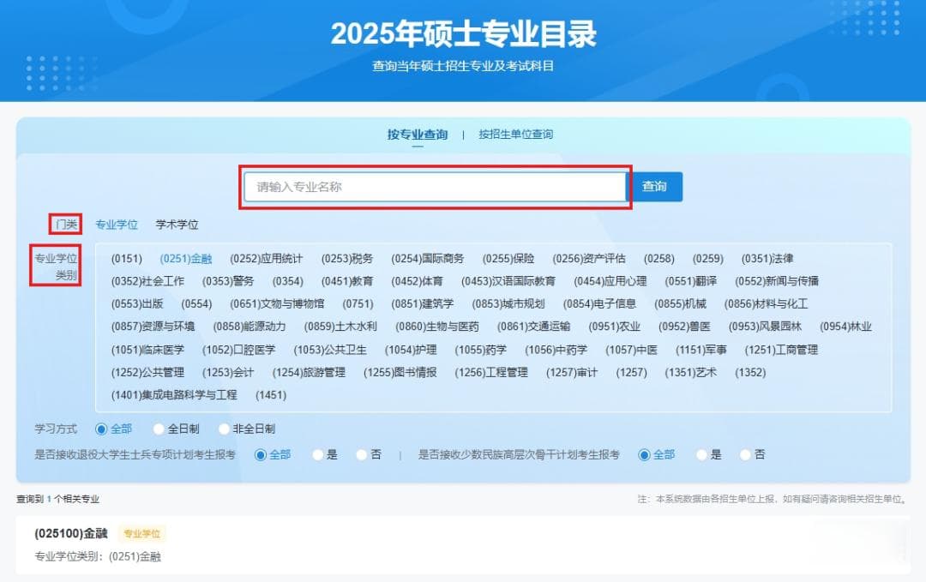Choose category (0451)教育
Screen dimensions: 926x582
346,281
